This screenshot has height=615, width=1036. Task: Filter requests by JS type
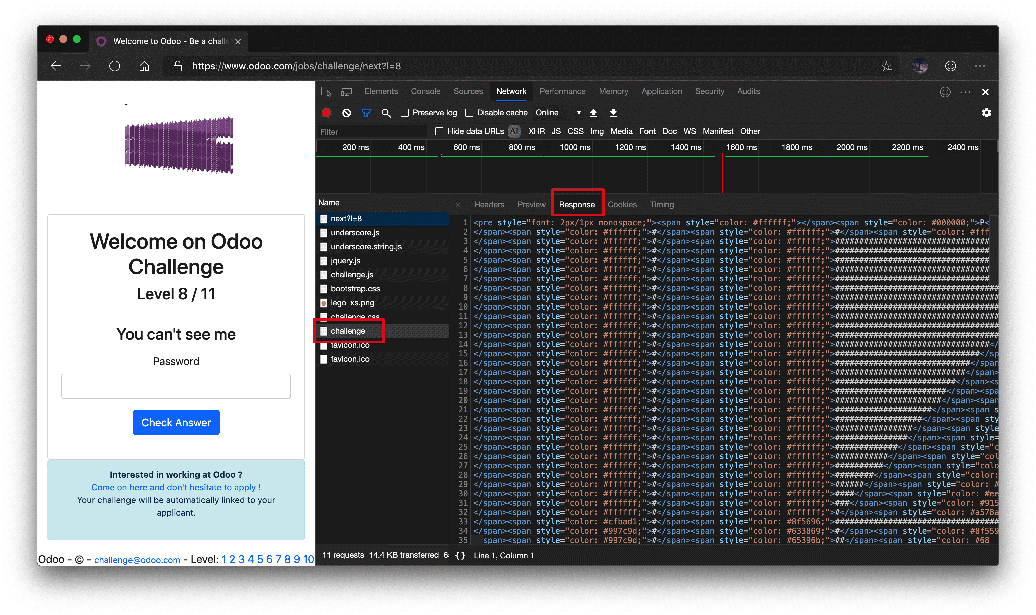pos(556,131)
